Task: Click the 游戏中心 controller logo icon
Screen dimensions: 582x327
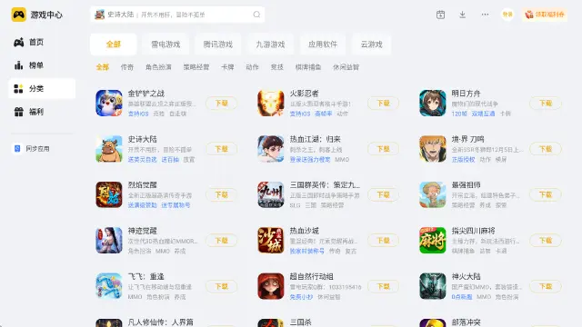Action: [x=18, y=15]
